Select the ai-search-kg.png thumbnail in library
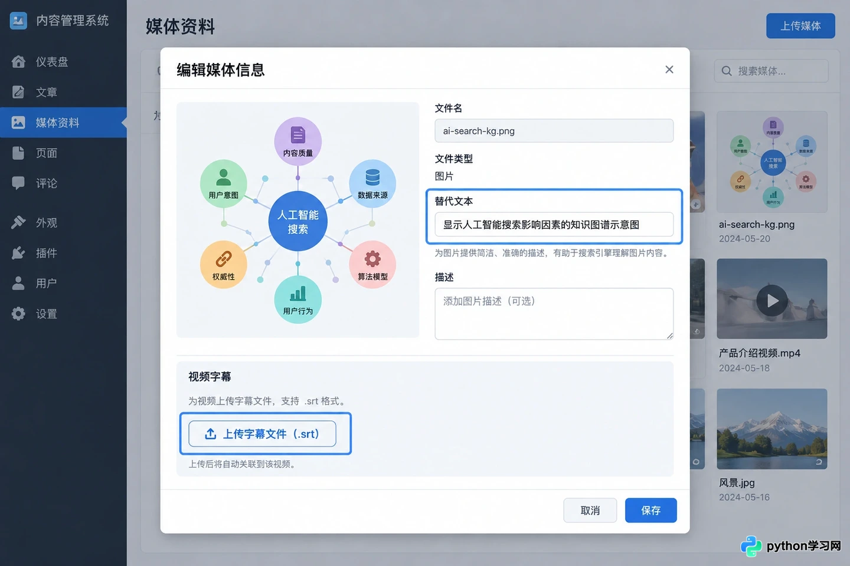Image resolution: width=850 pixels, height=566 pixels. [772, 162]
